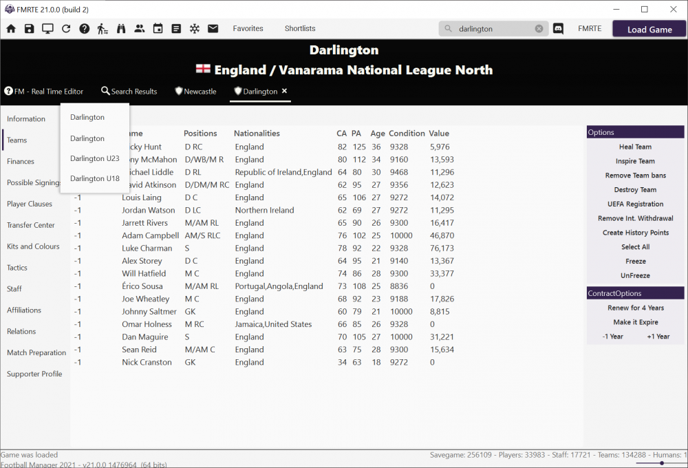Click Make it Expire
The height and width of the screenshot is (468, 688).
pos(635,322)
